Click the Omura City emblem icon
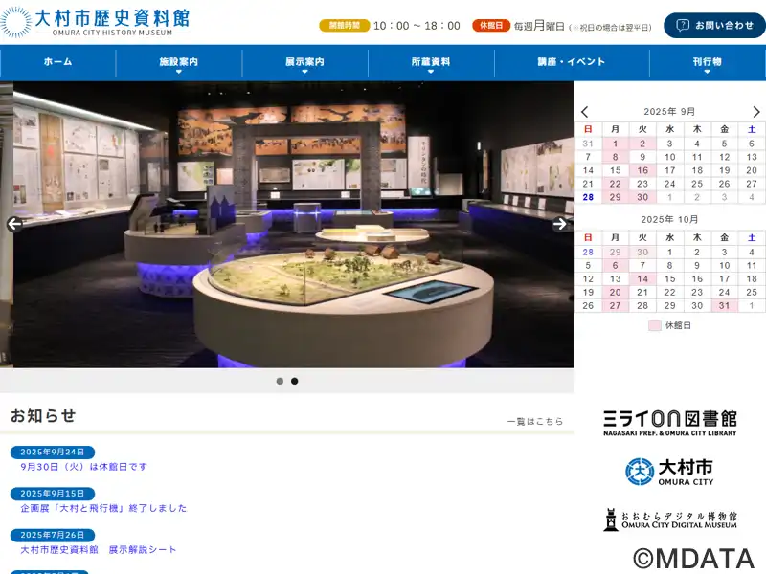The image size is (766, 574). [640, 472]
